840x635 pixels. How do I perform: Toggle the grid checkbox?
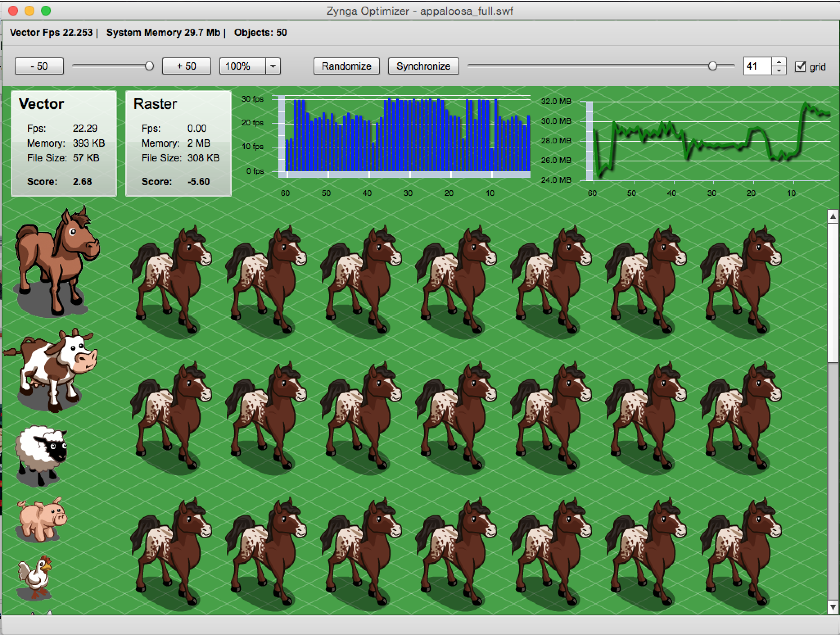(x=800, y=66)
